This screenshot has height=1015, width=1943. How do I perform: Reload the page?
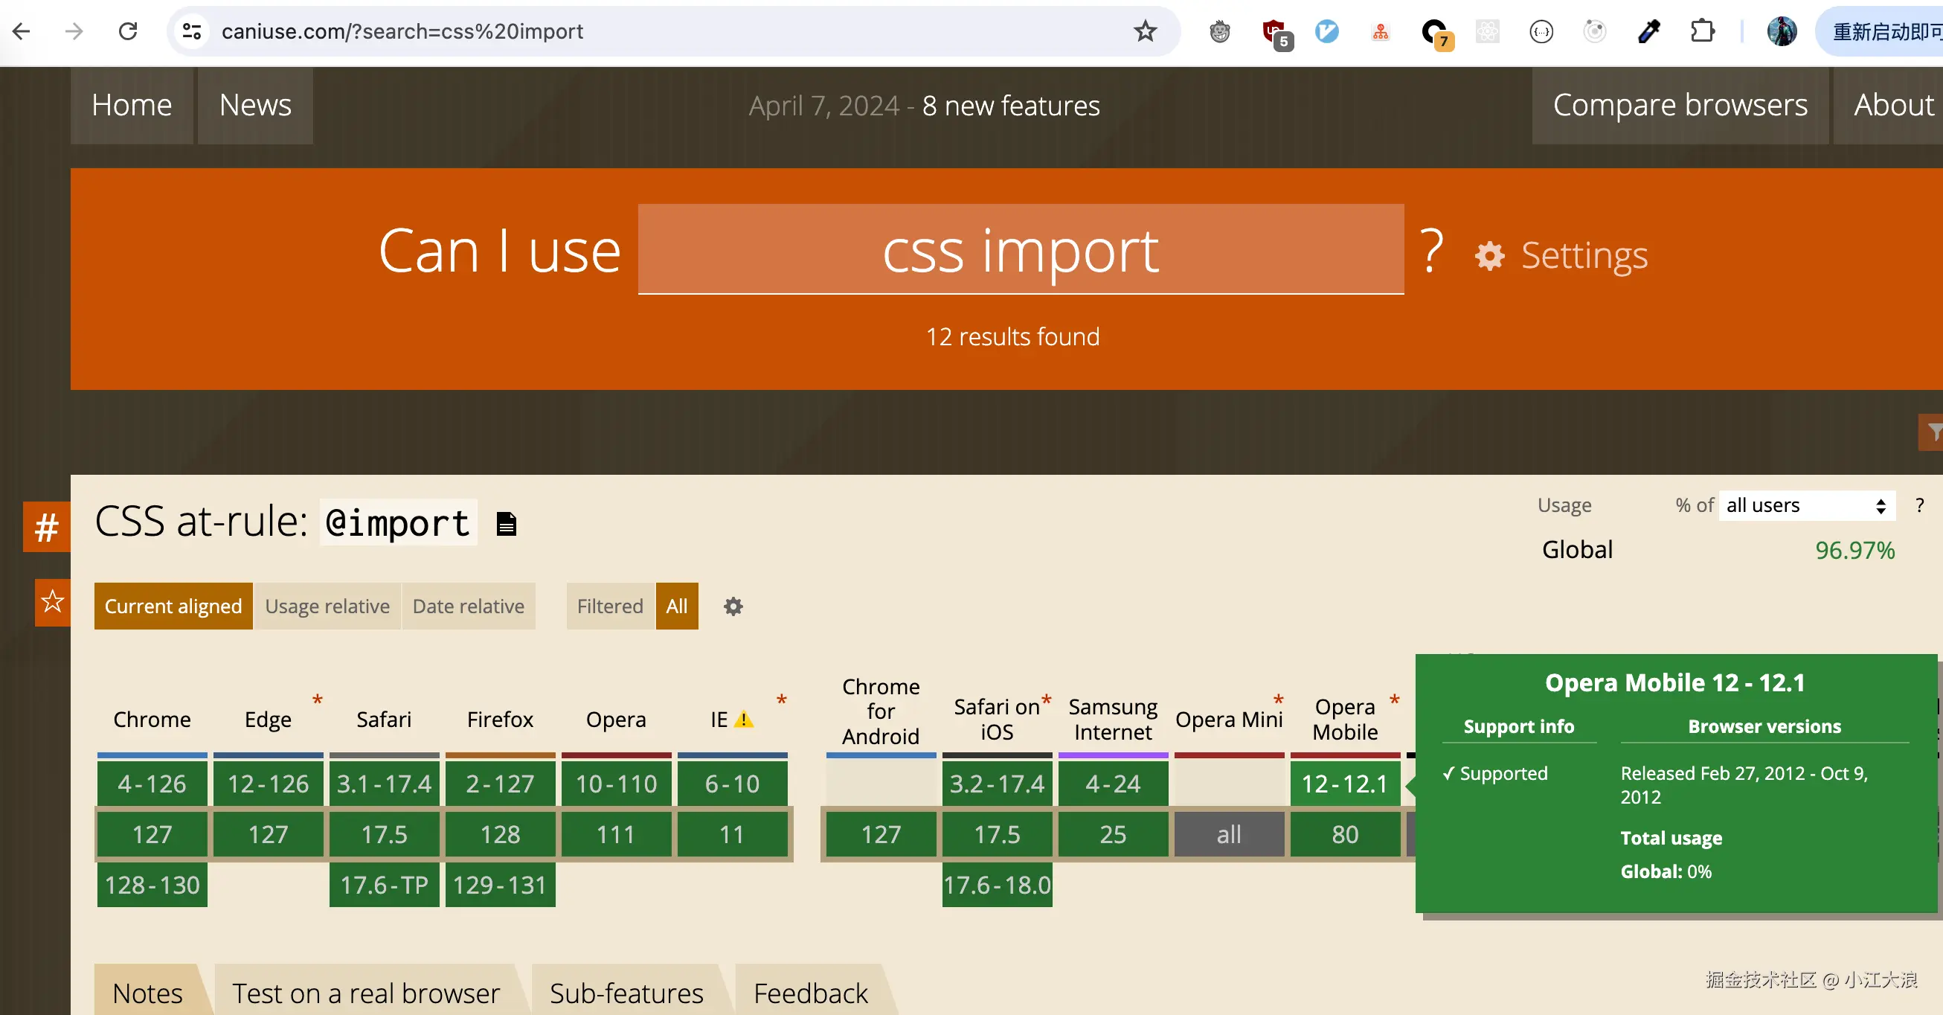point(128,31)
